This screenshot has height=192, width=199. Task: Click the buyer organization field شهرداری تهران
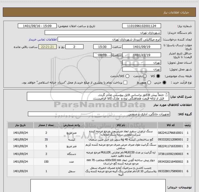tap(103, 32)
